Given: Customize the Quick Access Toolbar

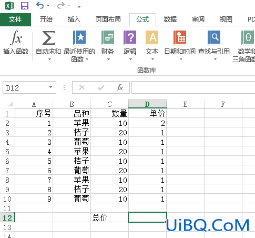Looking at the screenshot, I should [x=79, y=6].
